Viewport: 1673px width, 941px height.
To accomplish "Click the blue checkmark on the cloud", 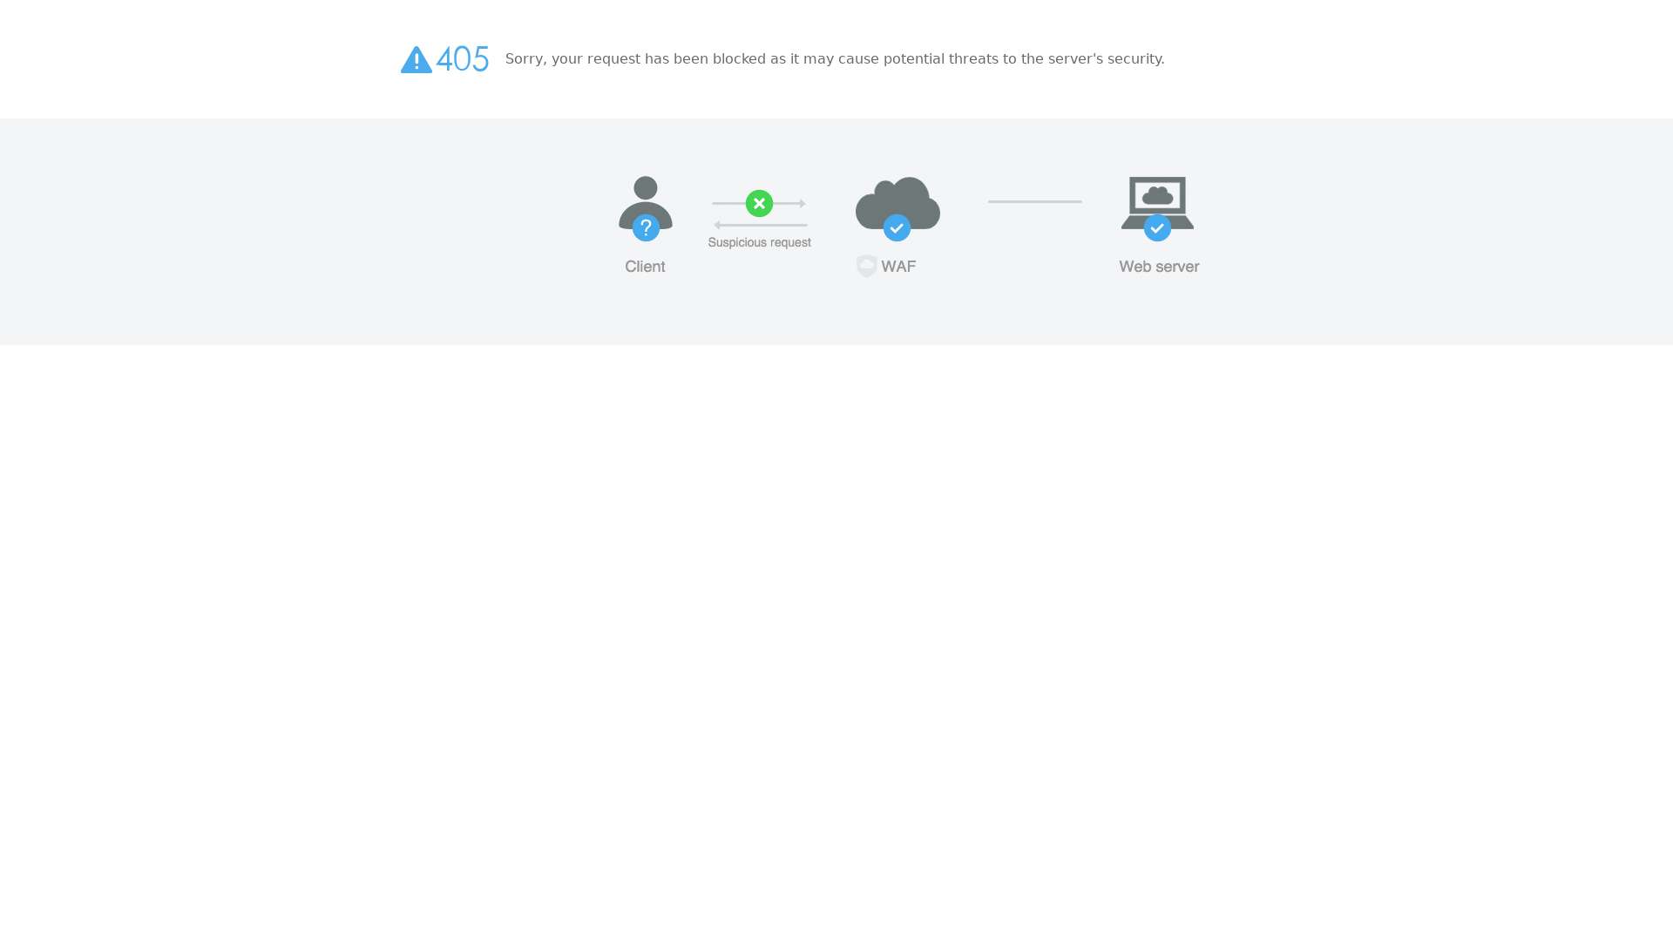I will click(x=897, y=228).
